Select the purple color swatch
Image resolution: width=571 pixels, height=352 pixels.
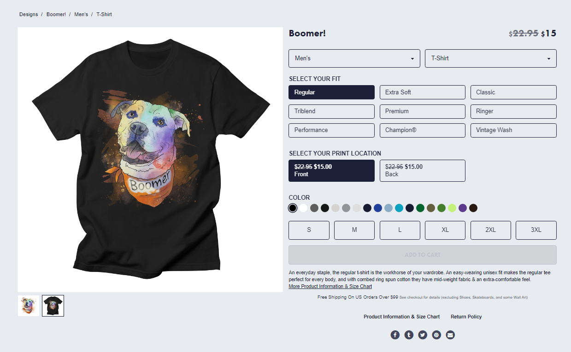[x=463, y=208]
